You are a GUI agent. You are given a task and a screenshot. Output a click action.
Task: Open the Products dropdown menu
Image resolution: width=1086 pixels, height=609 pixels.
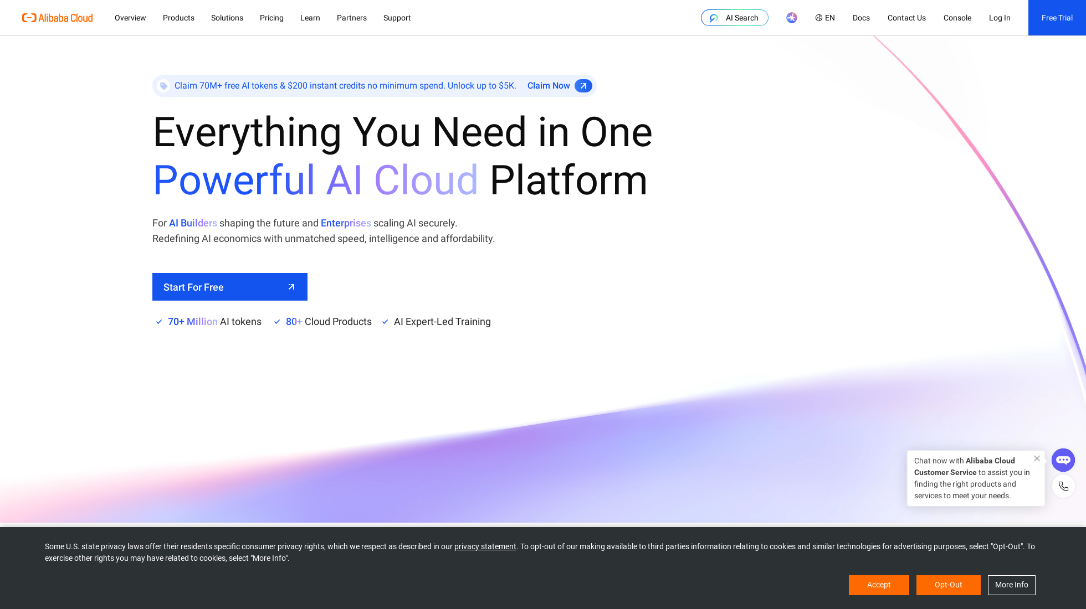178,17
